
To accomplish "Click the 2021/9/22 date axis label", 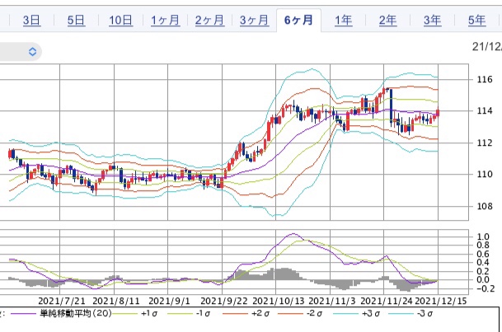I will pos(224,302).
